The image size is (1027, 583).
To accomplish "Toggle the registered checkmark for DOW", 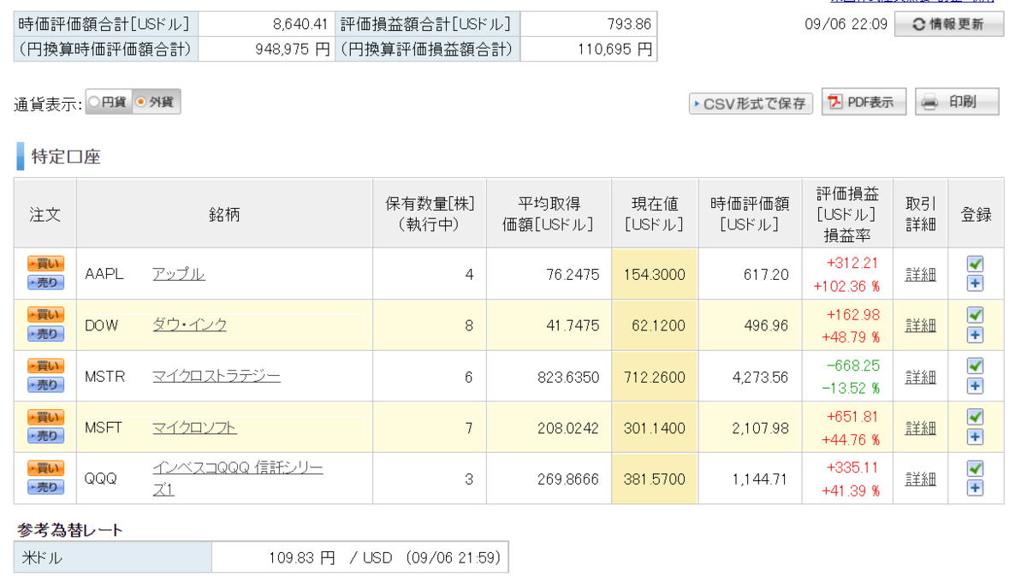I will click(975, 315).
